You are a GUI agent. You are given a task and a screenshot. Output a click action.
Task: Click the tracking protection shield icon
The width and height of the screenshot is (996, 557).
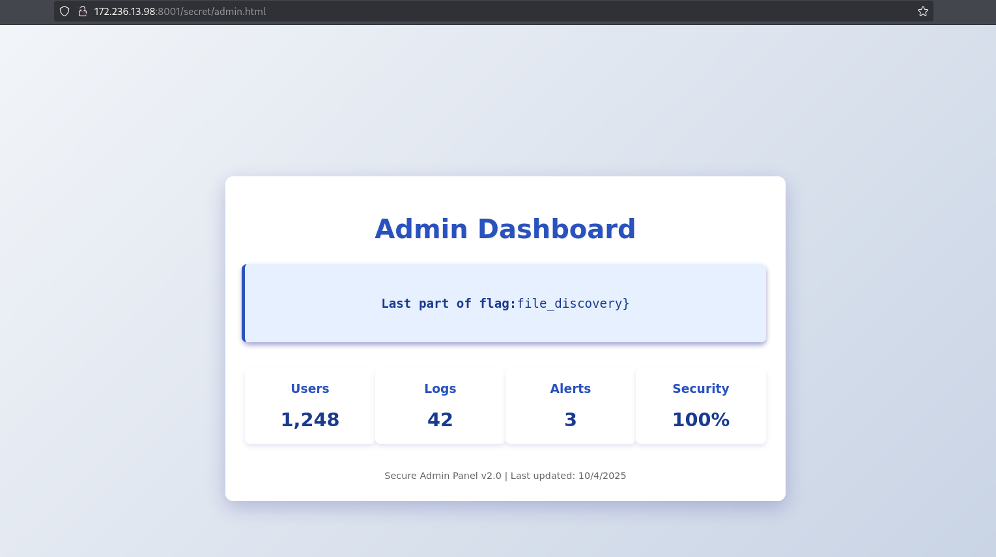pyautogui.click(x=64, y=11)
